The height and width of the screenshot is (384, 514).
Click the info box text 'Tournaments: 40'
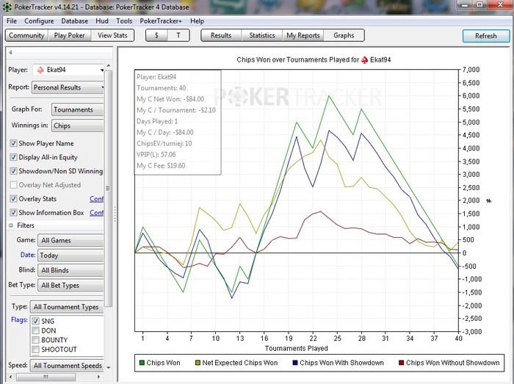pyautogui.click(x=162, y=88)
